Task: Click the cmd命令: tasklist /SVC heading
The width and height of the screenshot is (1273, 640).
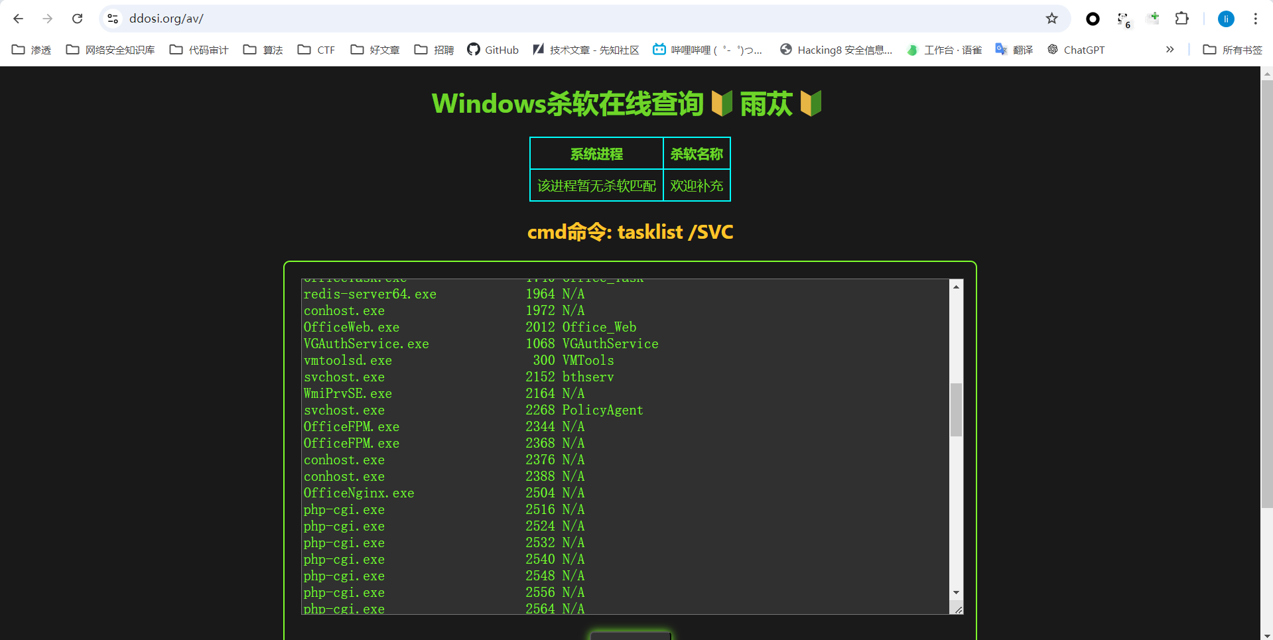Action: 630,231
